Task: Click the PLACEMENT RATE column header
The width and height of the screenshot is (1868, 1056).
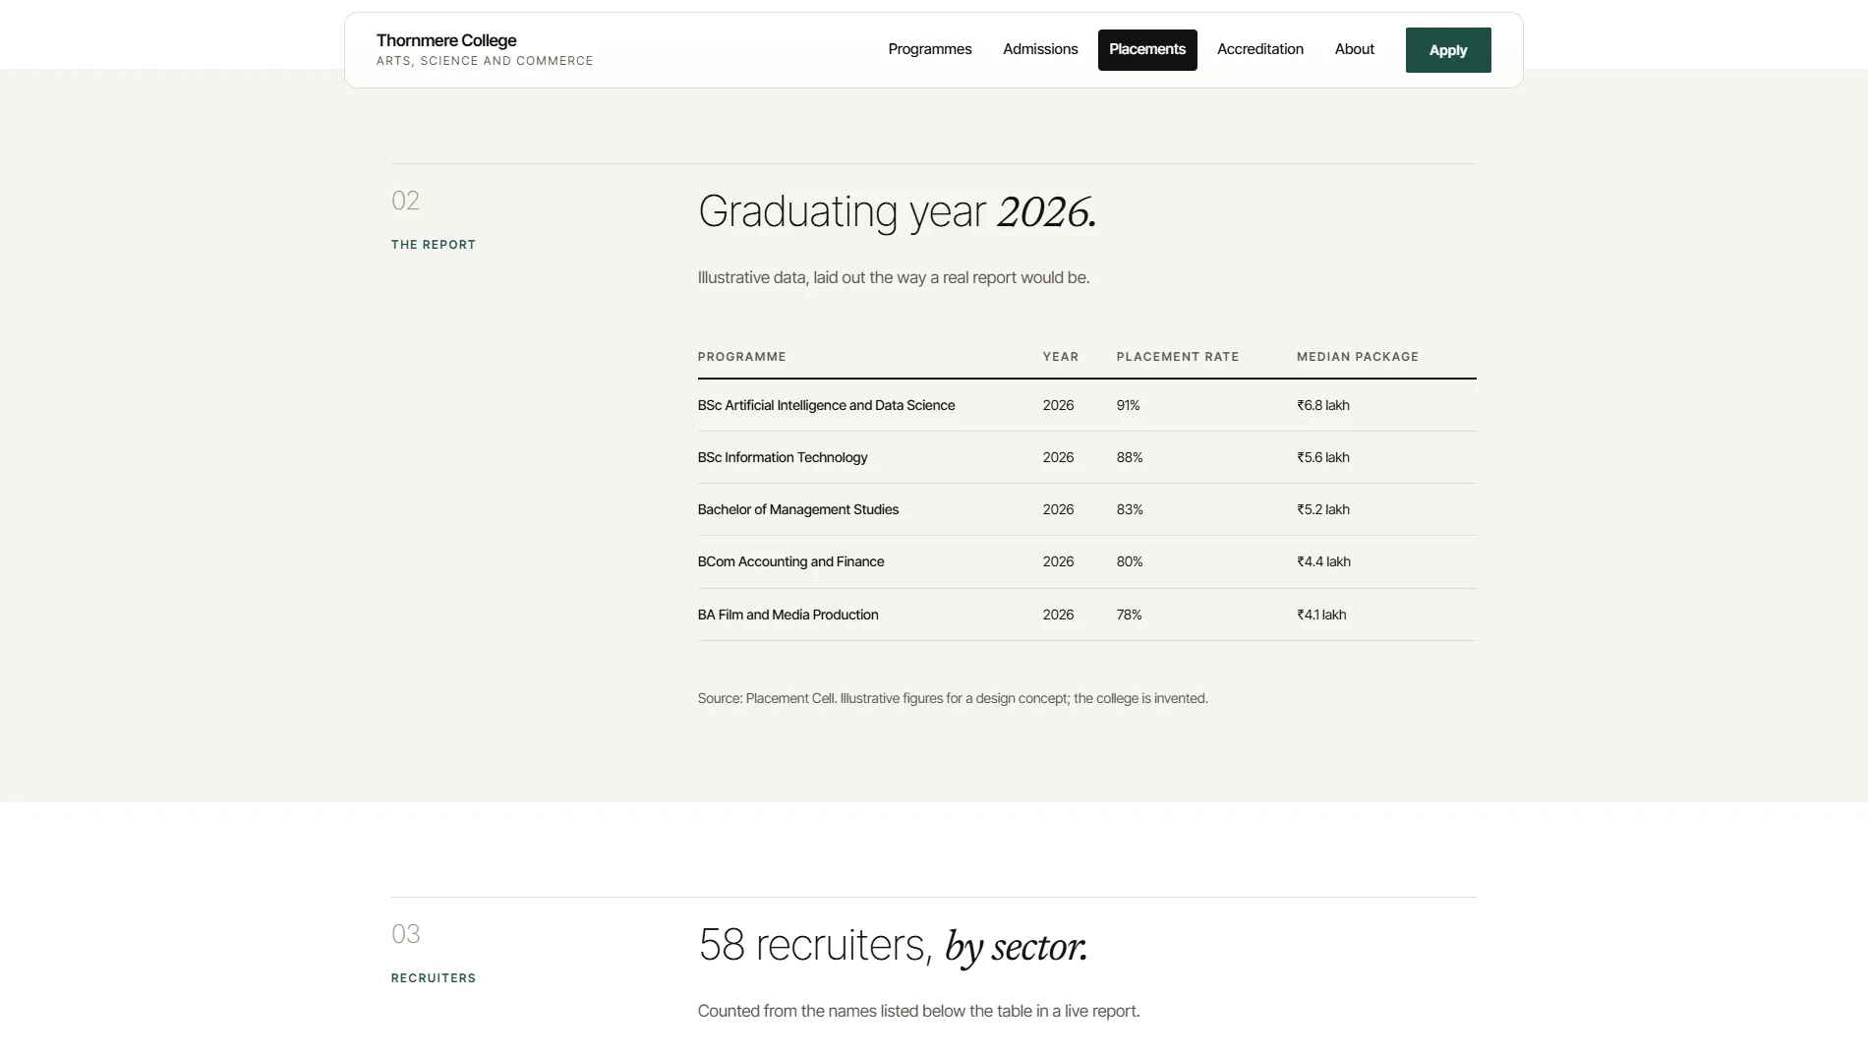Action: pos(1177,357)
